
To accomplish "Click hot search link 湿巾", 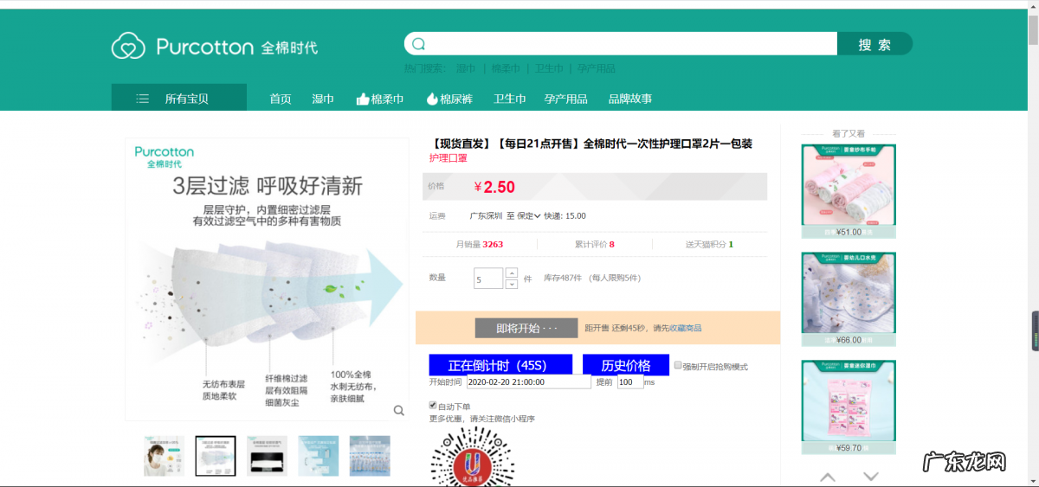I will point(466,68).
